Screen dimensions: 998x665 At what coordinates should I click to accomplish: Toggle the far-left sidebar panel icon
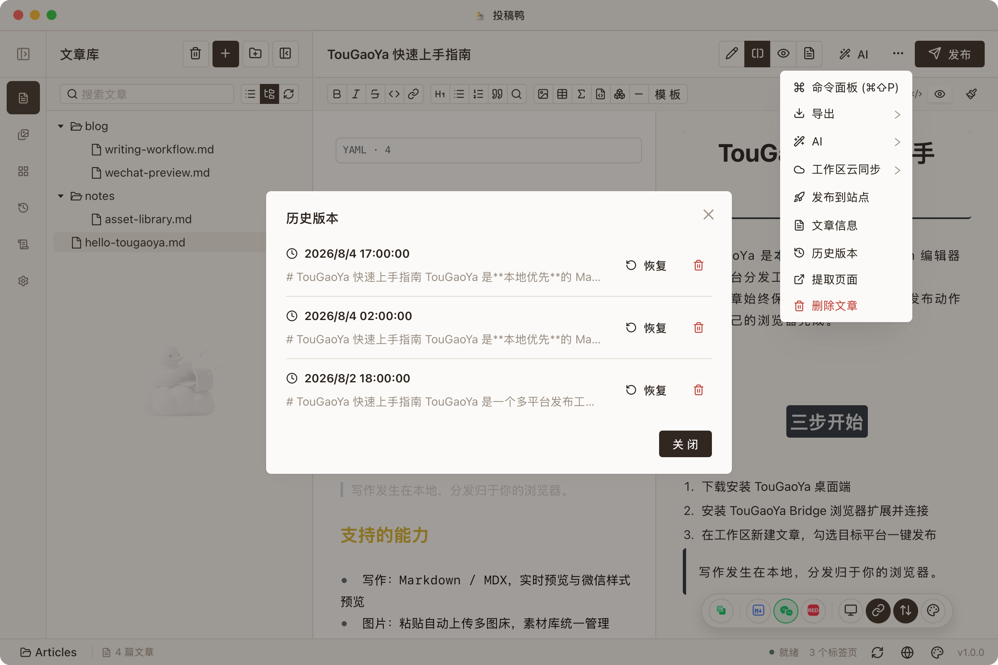(x=23, y=54)
